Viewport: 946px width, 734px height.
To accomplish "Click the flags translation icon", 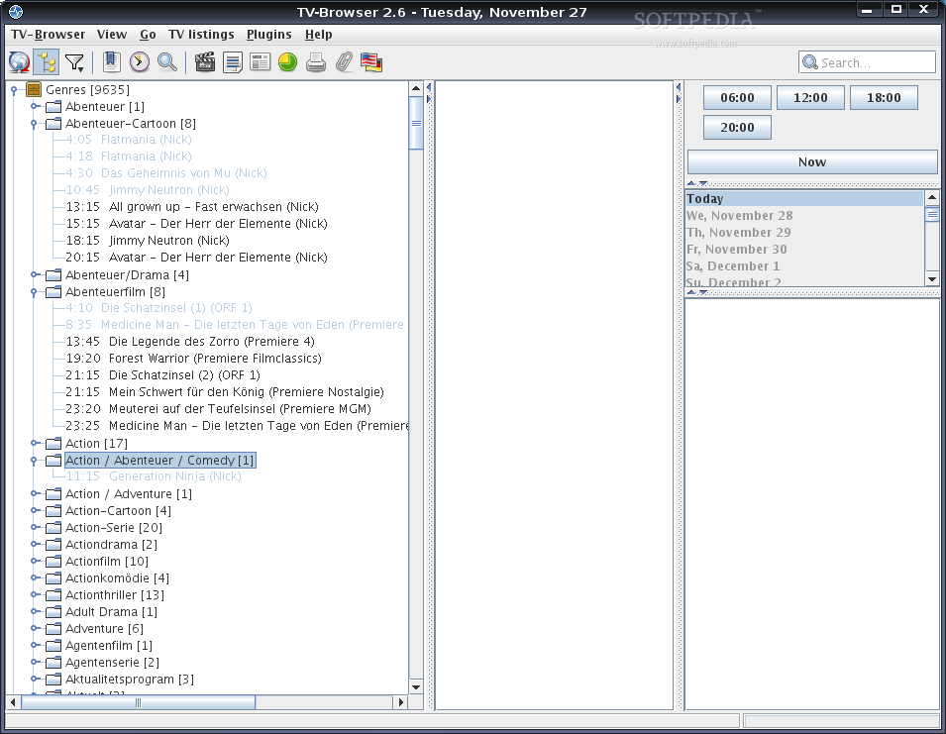I will (x=371, y=62).
